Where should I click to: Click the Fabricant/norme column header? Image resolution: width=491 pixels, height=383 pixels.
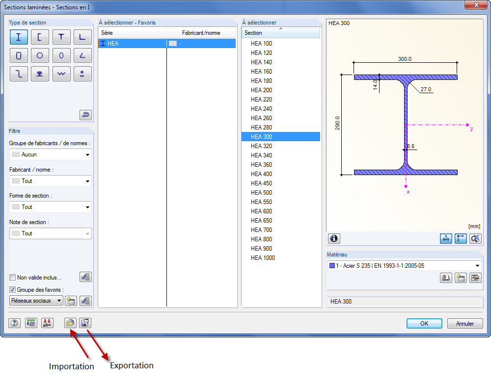pyautogui.click(x=201, y=33)
